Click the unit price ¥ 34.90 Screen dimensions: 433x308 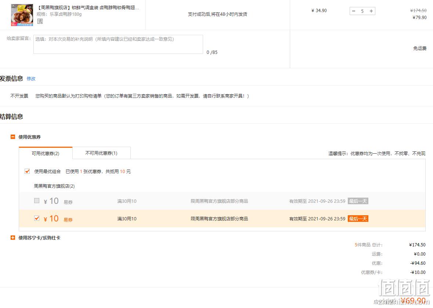tap(319, 11)
